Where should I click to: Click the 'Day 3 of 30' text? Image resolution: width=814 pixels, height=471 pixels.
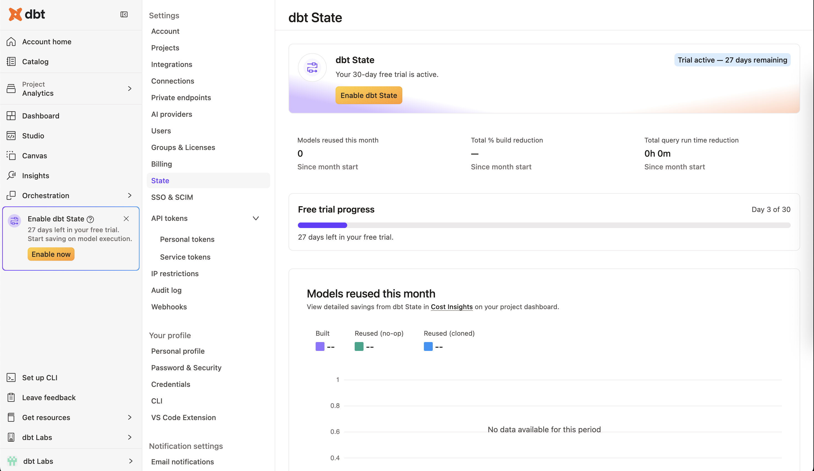771,209
